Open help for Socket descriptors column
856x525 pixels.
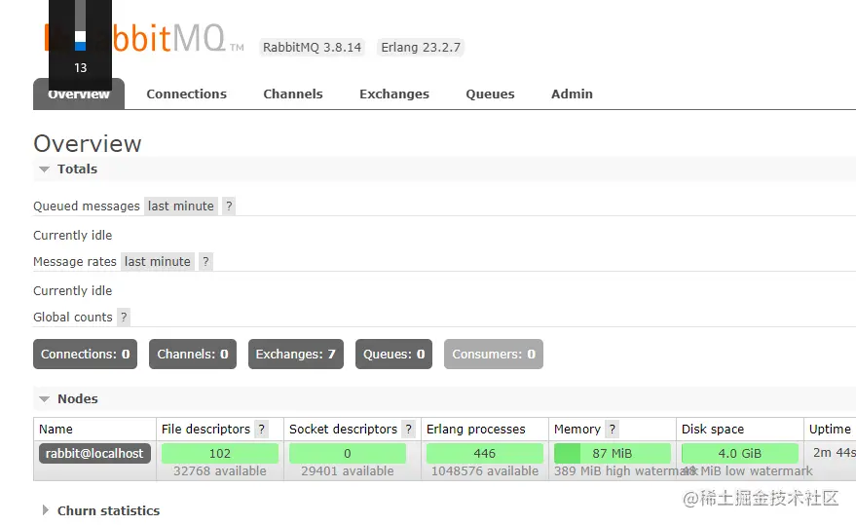pyautogui.click(x=408, y=430)
